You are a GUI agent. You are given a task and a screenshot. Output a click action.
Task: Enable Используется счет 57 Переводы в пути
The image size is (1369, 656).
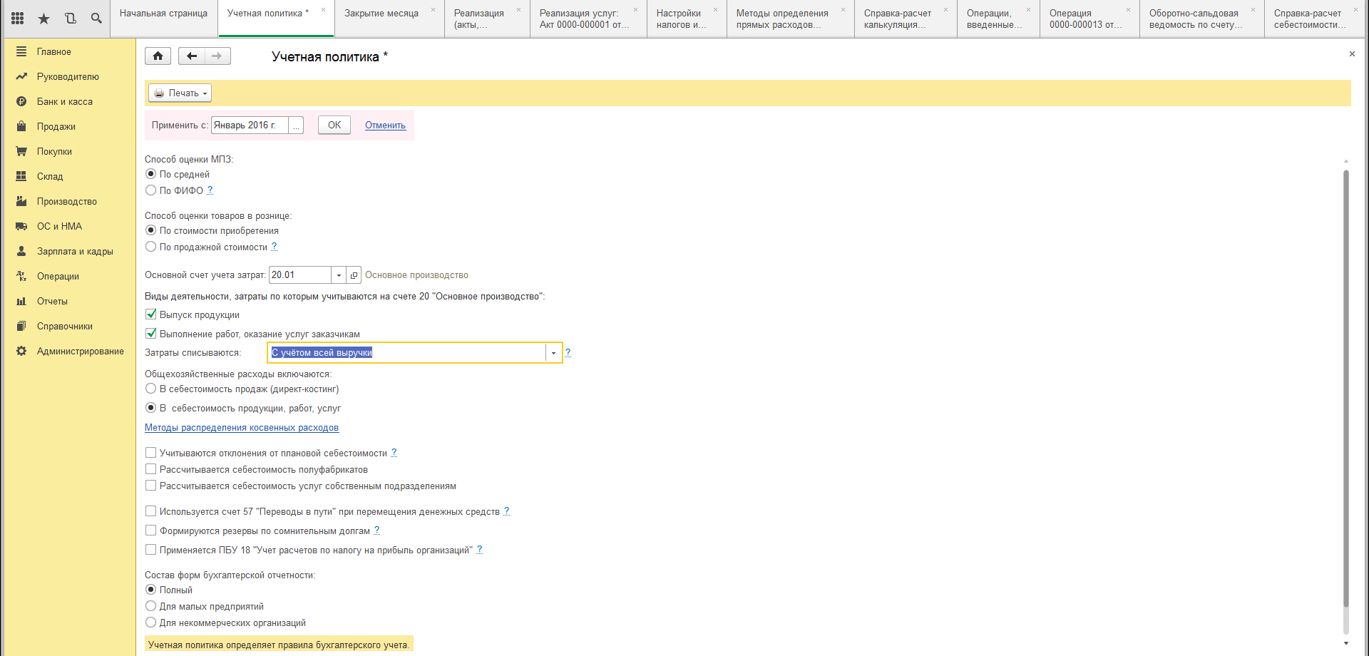[x=150, y=511]
